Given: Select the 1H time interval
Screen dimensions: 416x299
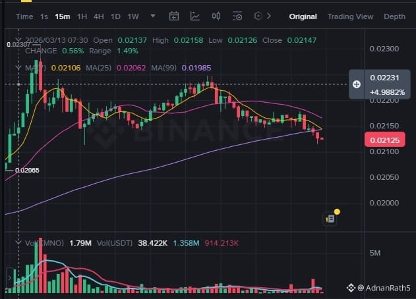Looking at the screenshot, I should point(82,16).
